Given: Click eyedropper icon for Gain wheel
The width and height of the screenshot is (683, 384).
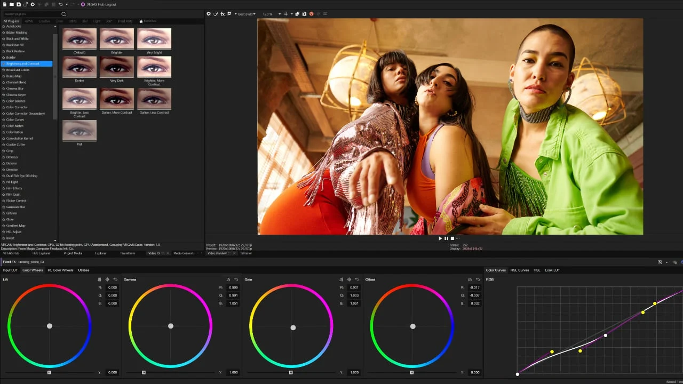Looking at the screenshot, I should (349, 279).
